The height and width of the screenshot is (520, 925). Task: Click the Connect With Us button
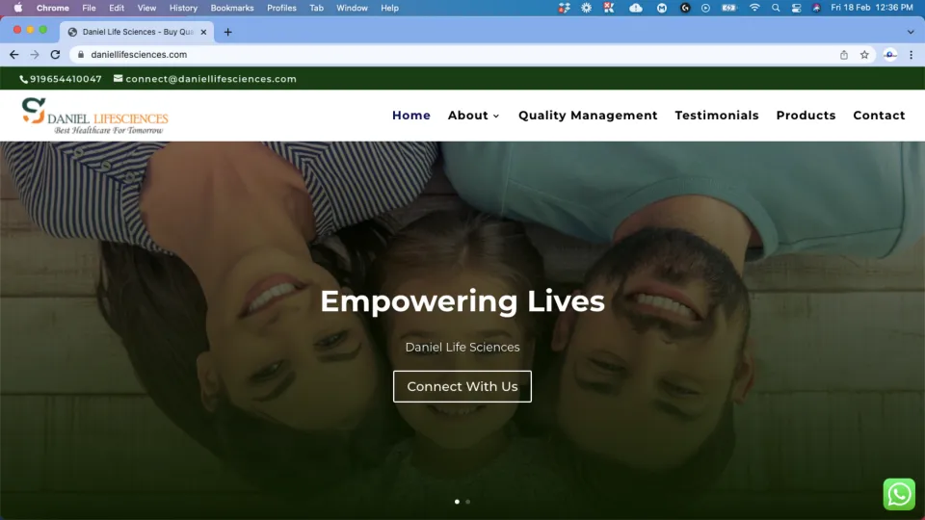click(x=462, y=386)
